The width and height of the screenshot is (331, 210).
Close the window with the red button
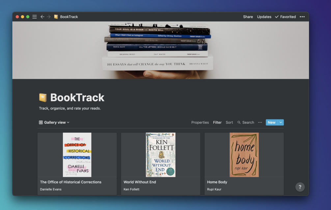coord(17,17)
